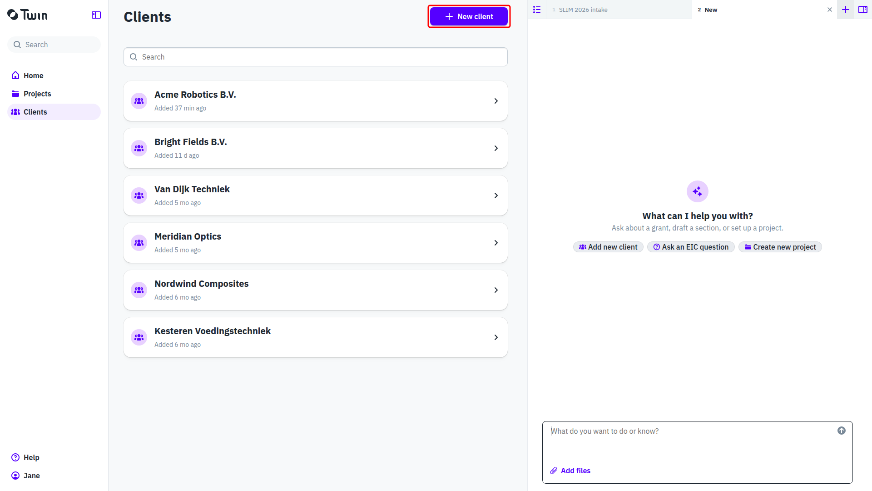The width and height of the screenshot is (872, 491).
Task: Click the sparkle assistant icon
Action: [698, 191]
